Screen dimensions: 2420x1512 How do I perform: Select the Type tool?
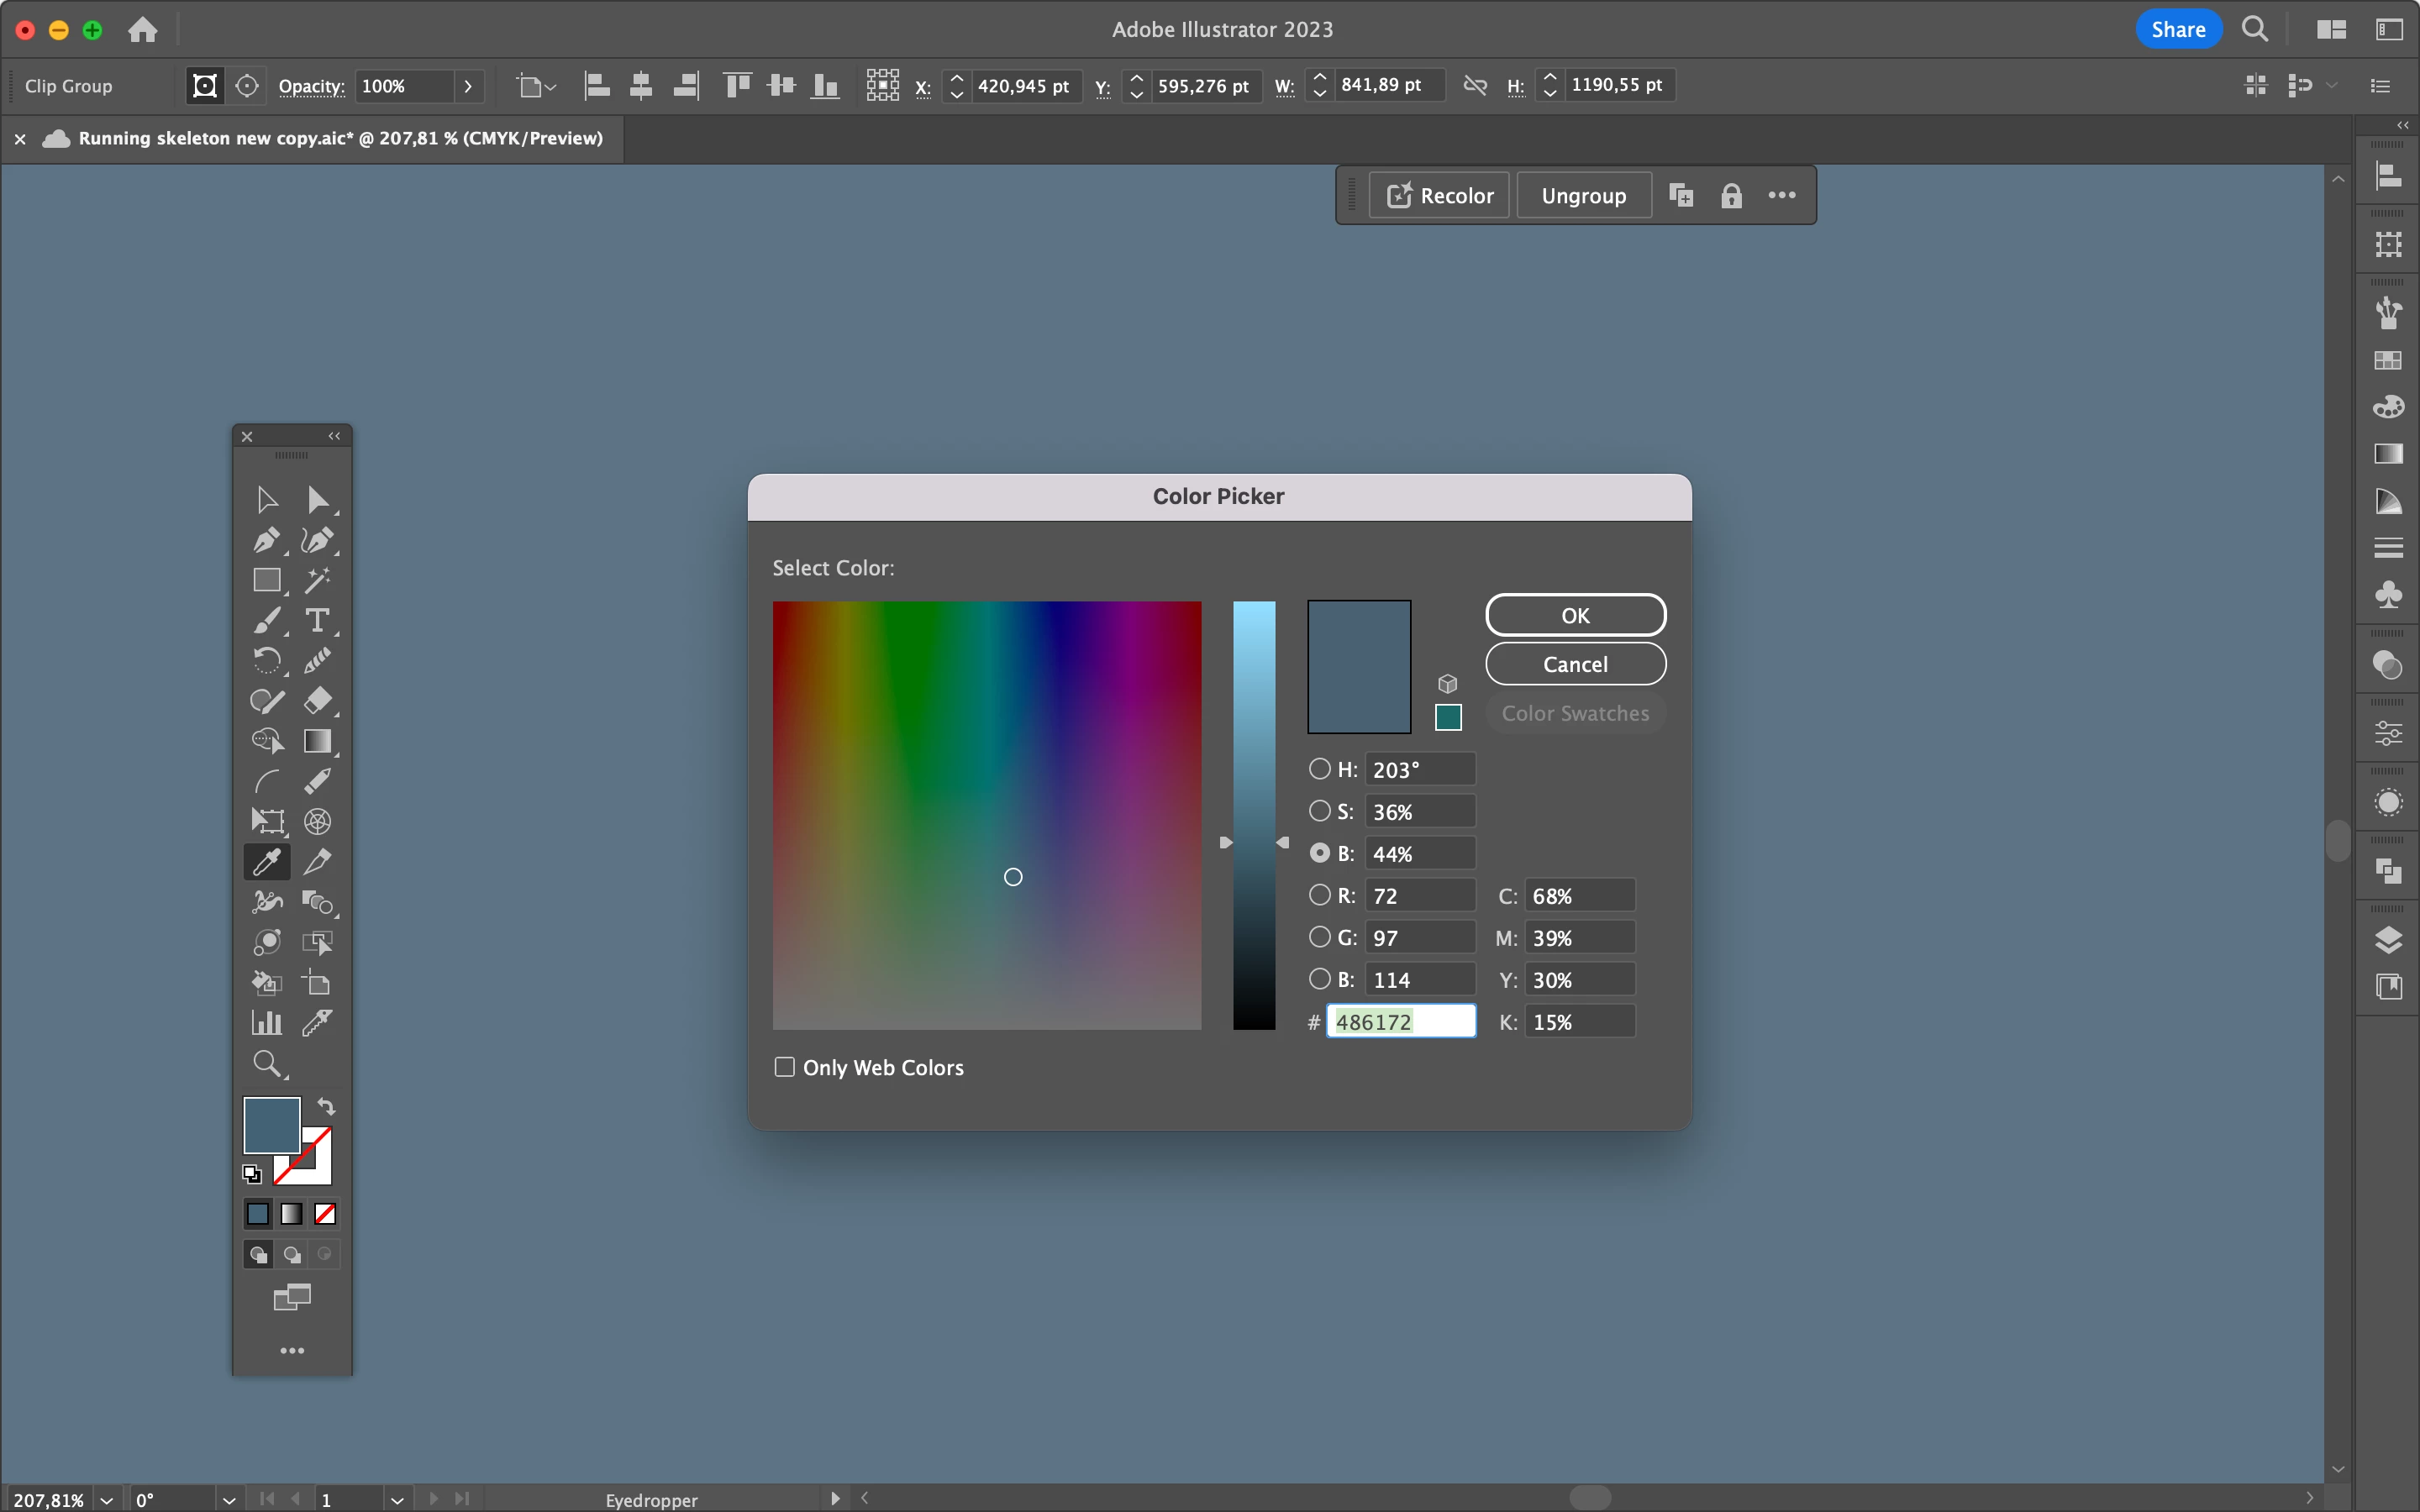[317, 621]
